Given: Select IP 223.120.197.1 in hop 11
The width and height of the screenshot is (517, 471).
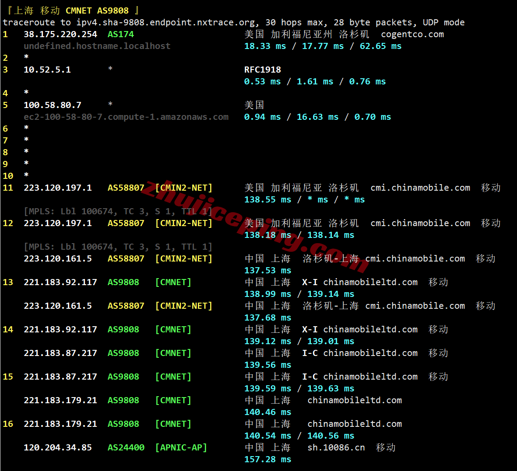Looking at the screenshot, I should coord(58,188).
